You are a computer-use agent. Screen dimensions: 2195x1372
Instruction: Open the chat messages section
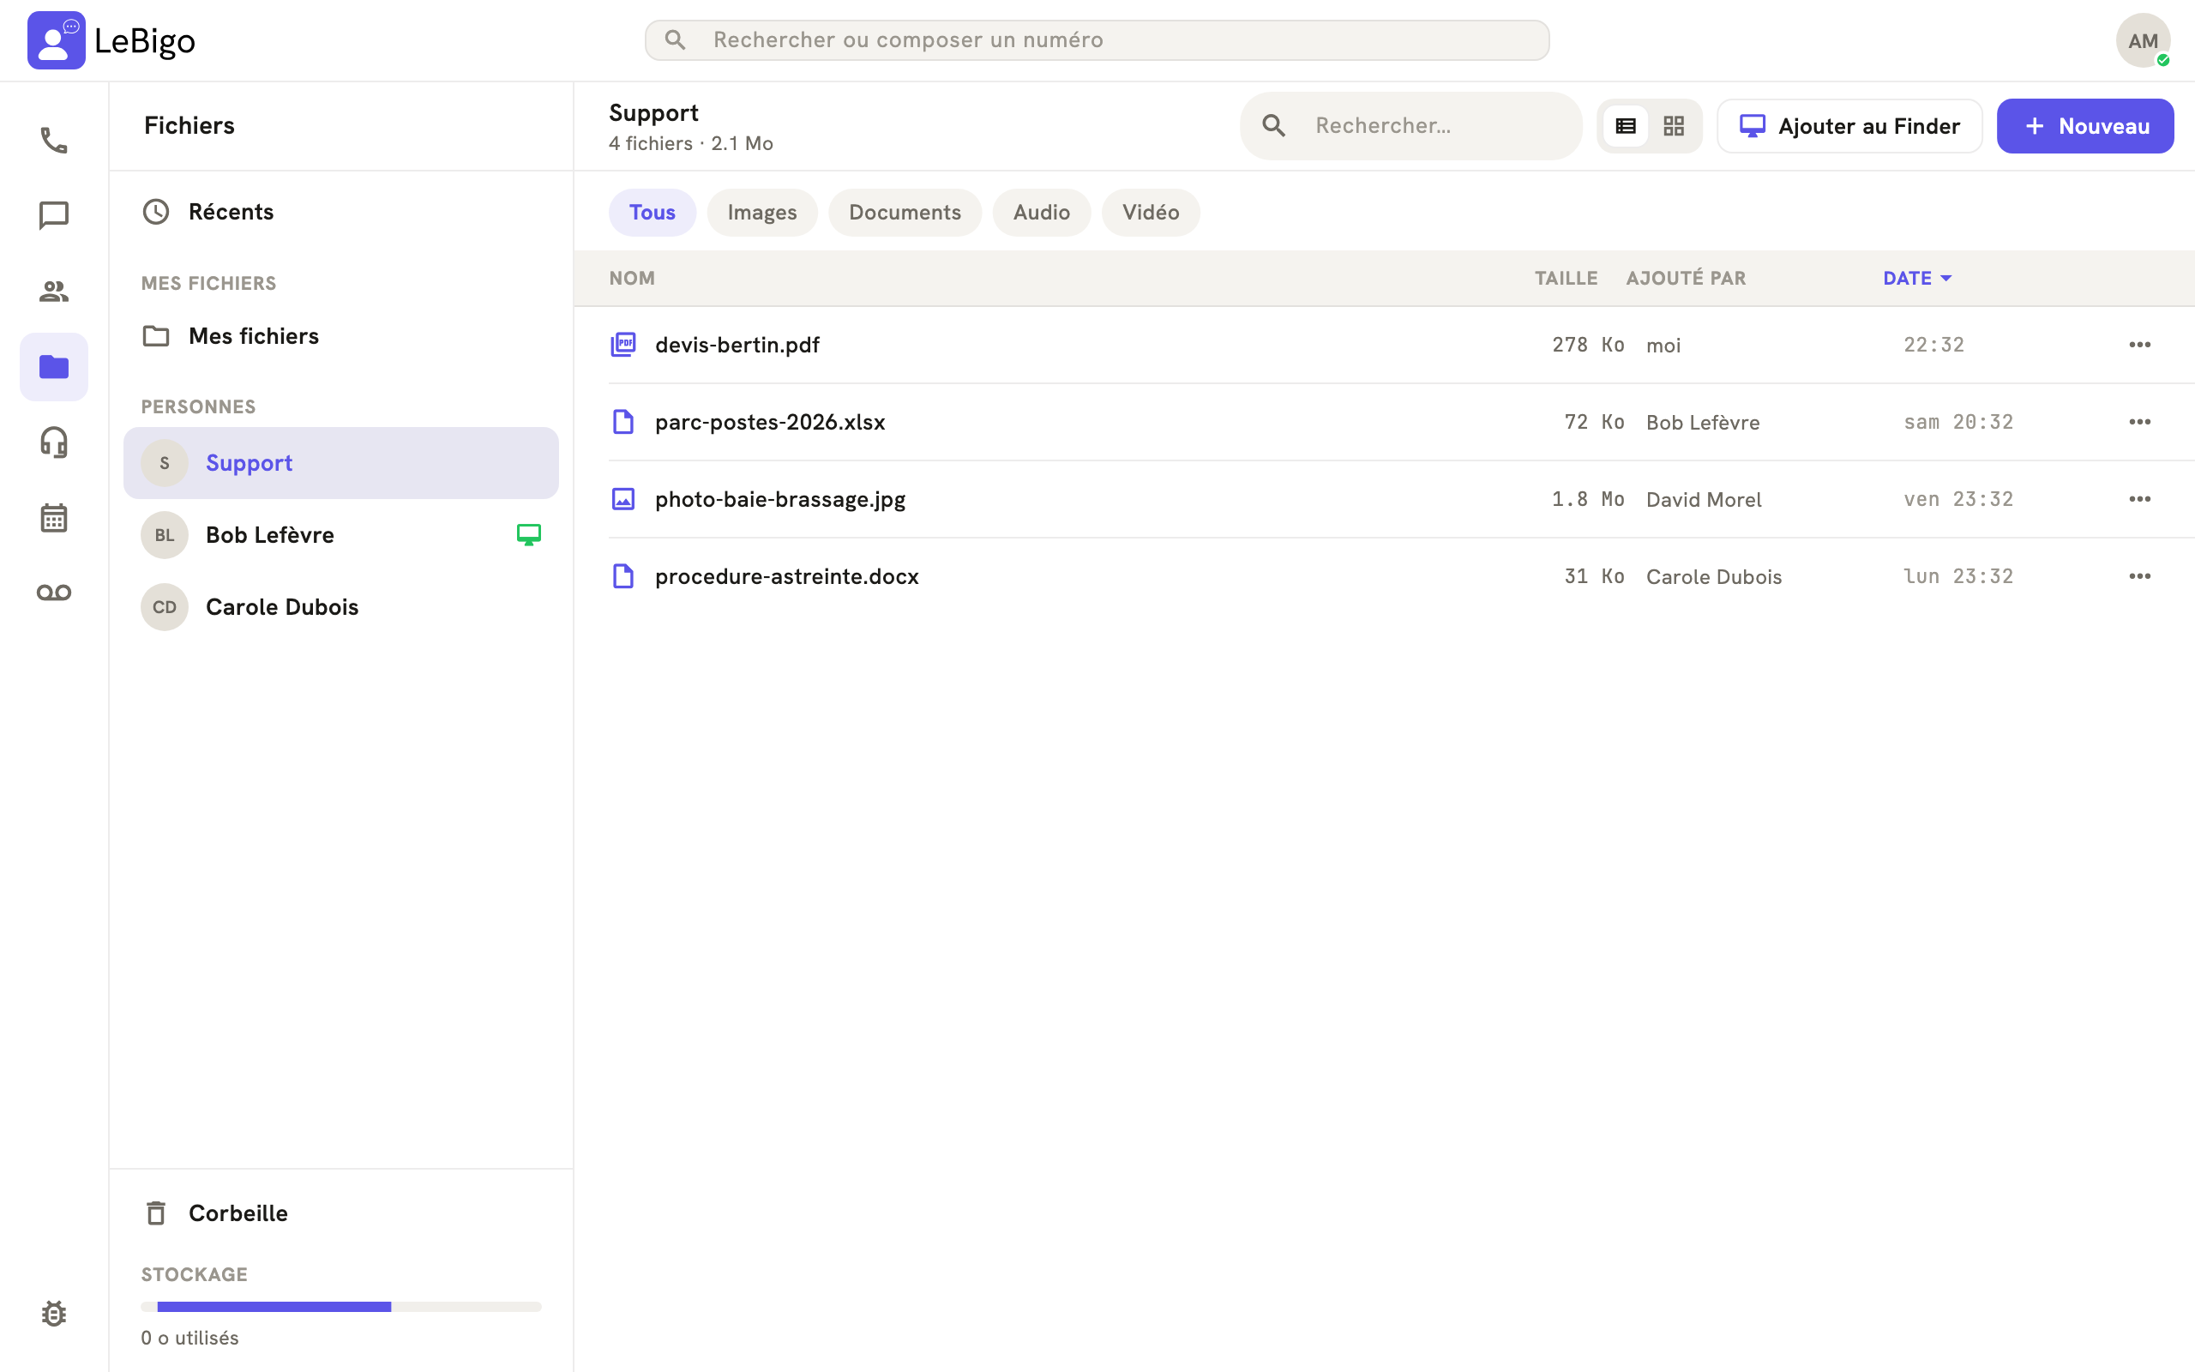53,216
